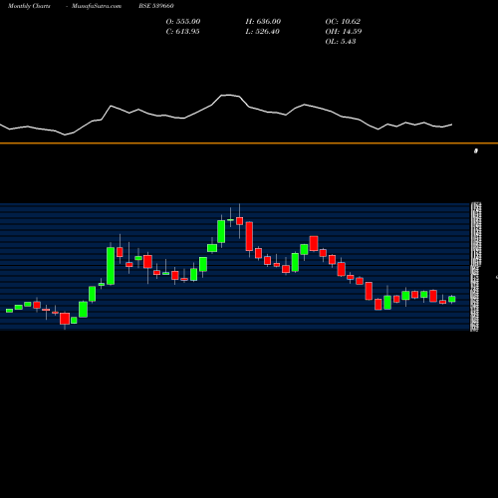Viewport: 498px width, 498px height.
Task: Click the highest red candle at the chart peak
Action: (239, 221)
